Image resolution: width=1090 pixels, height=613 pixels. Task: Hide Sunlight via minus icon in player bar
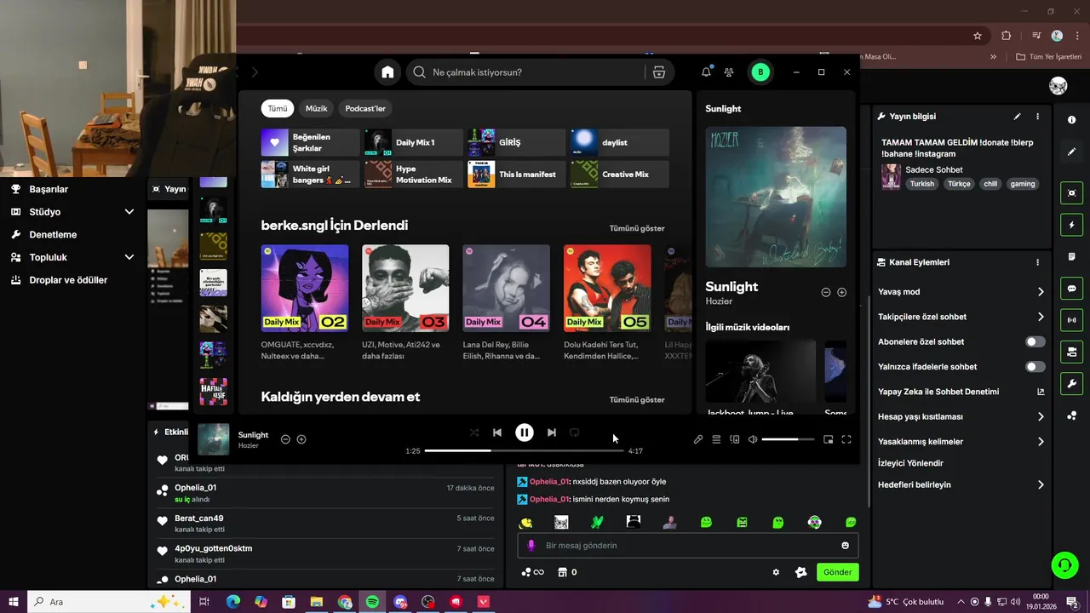point(285,439)
